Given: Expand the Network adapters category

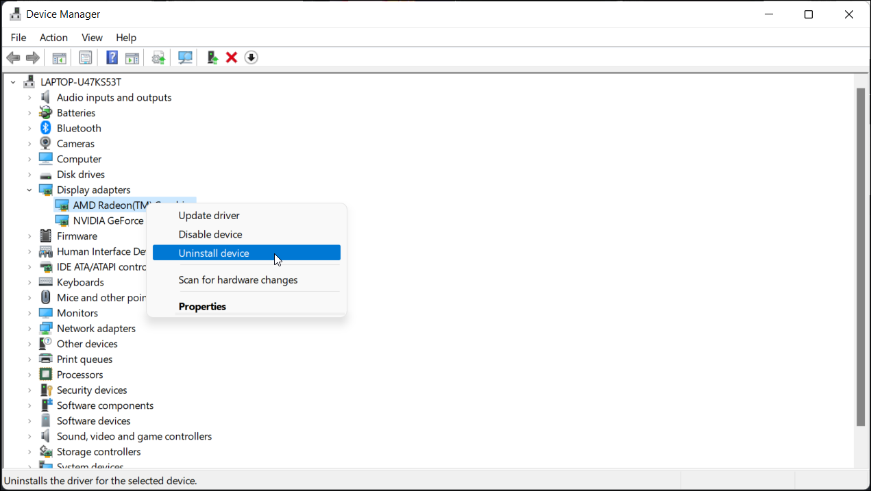Looking at the screenshot, I should pyautogui.click(x=29, y=329).
